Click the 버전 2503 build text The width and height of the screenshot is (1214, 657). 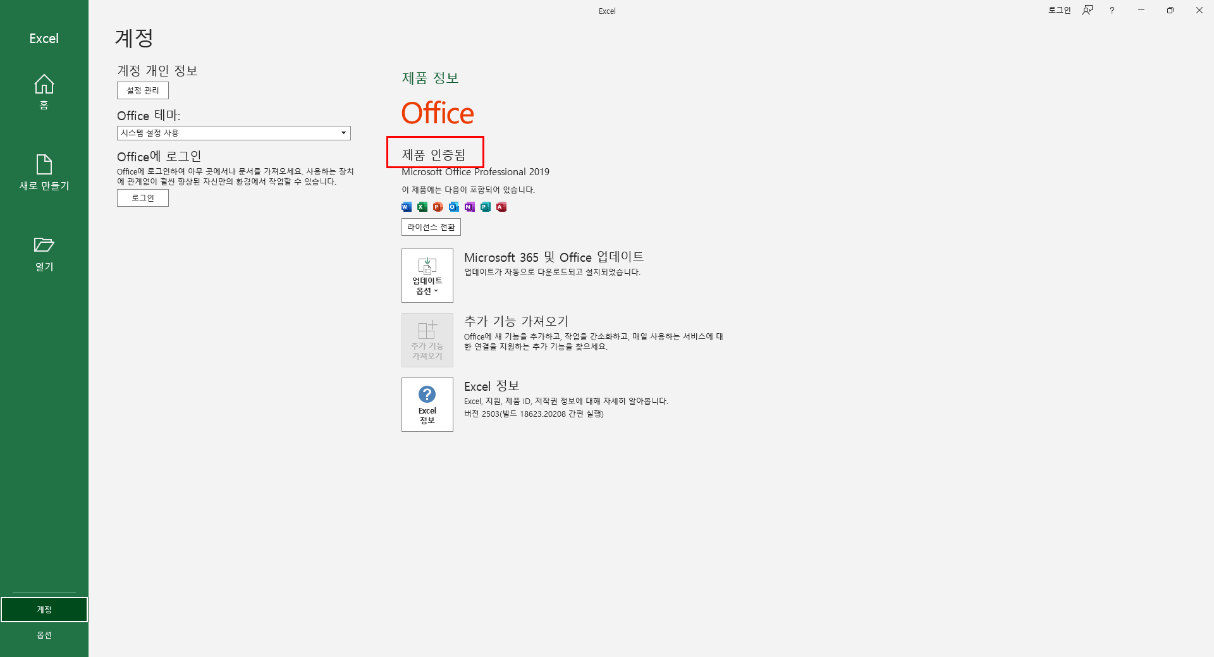[534, 414]
